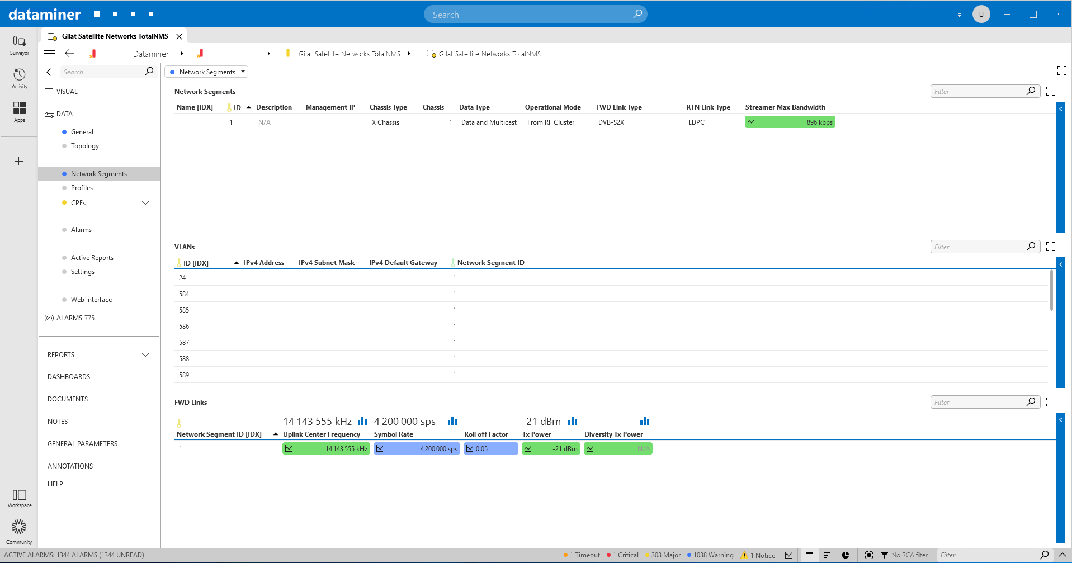Maximize the FWD Links table
The width and height of the screenshot is (1072, 563).
tap(1051, 402)
